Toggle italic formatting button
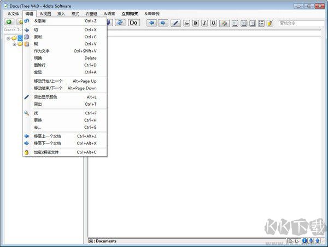The image size is (328, 247). point(204,23)
